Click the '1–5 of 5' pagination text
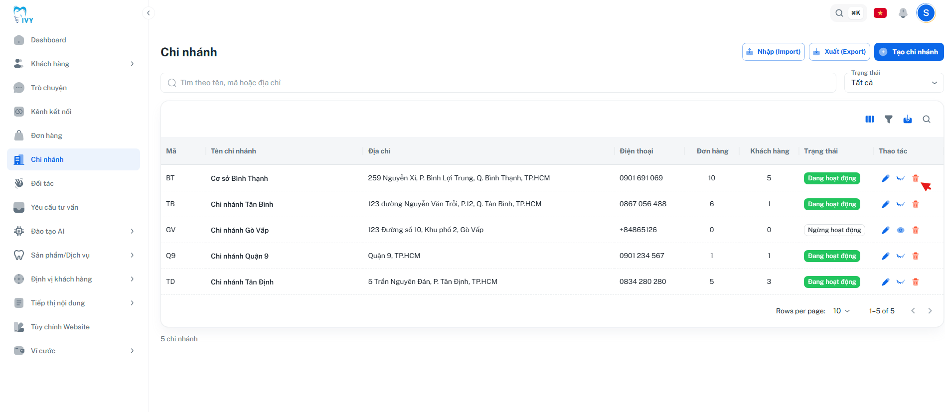 (x=882, y=311)
